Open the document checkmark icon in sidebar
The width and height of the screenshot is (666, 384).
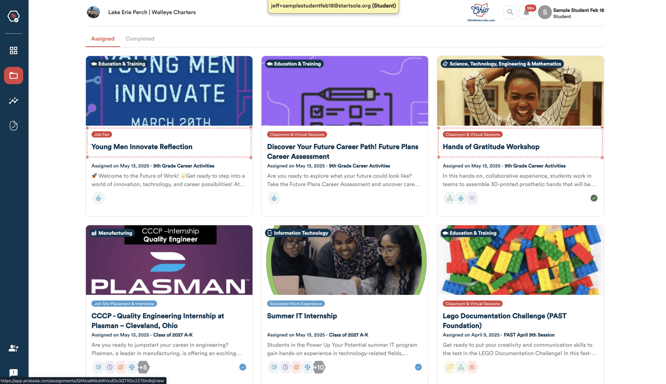coord(14,125)
